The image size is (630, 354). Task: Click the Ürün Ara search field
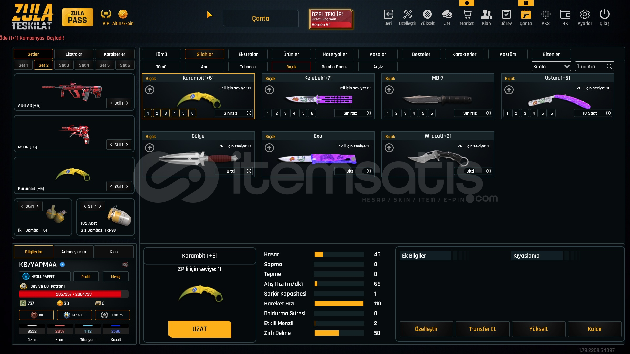tap(591, 67)
